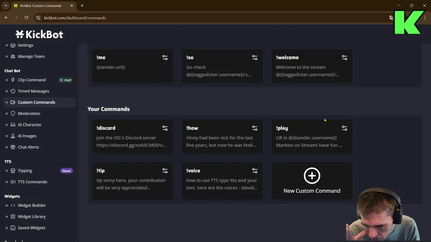This screenshot has width=431, height=242.
Task: Click the Custom Commands tag icon
Action: pyautogui.click(x=13, y=102)
